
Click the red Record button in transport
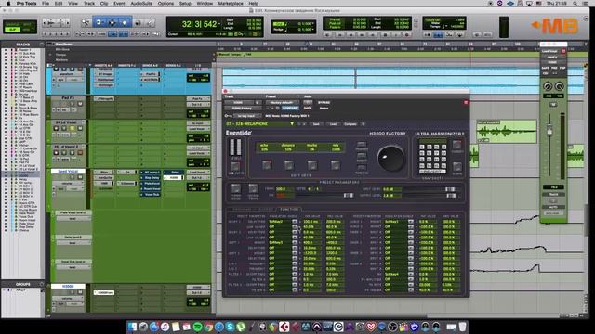(x=407, y=35)
